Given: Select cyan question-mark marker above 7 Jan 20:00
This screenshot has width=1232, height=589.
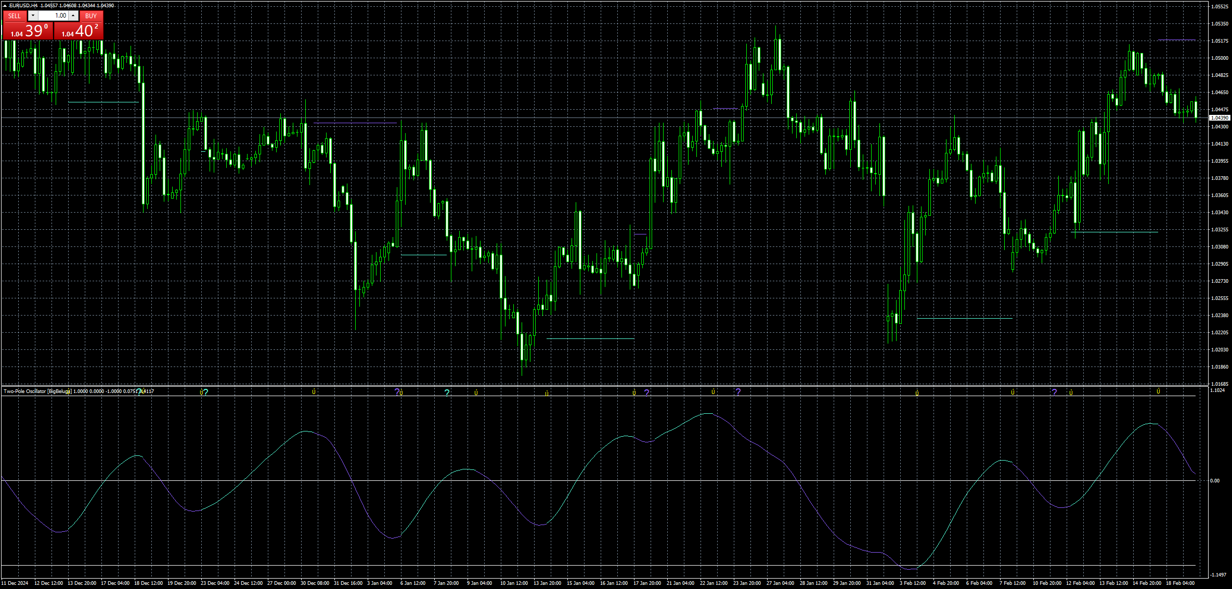Looking at the screenshot, I should pos(447,393).
